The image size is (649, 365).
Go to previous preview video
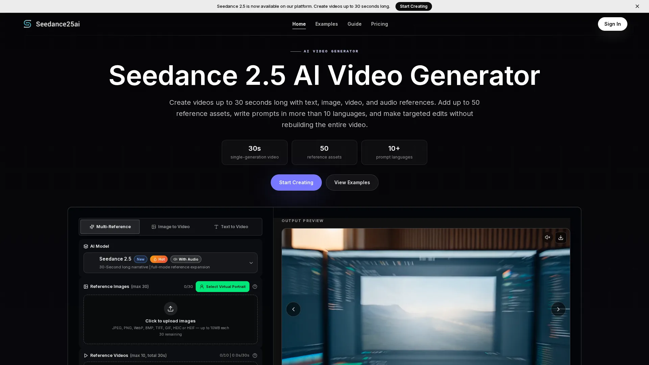click(x=293, y=309)
